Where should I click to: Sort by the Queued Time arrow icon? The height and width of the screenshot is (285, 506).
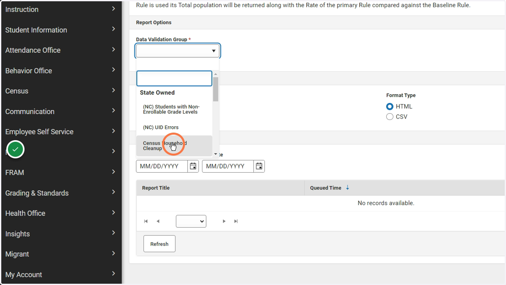tap(347, 188)
